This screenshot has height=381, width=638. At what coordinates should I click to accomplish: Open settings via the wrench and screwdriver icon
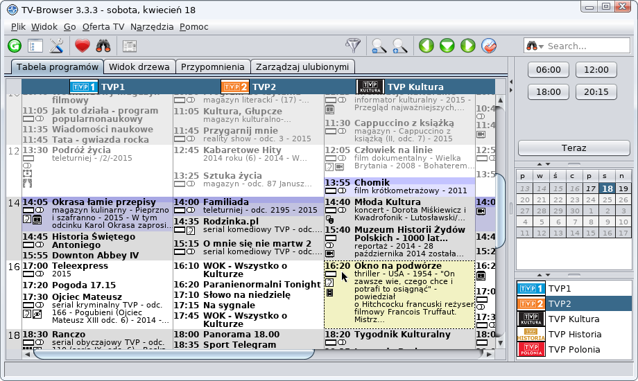click(57, 46)
